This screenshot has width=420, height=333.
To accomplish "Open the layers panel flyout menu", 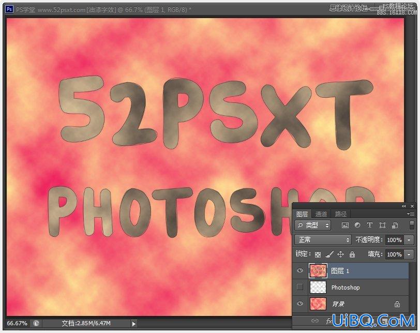I will [x=410, y=214].
